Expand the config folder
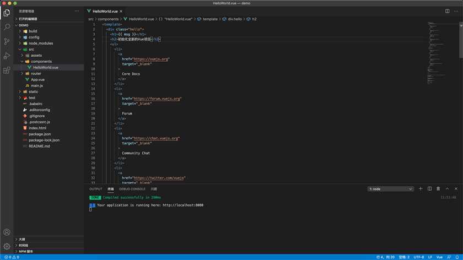463x260 pixels. (34, 37)
